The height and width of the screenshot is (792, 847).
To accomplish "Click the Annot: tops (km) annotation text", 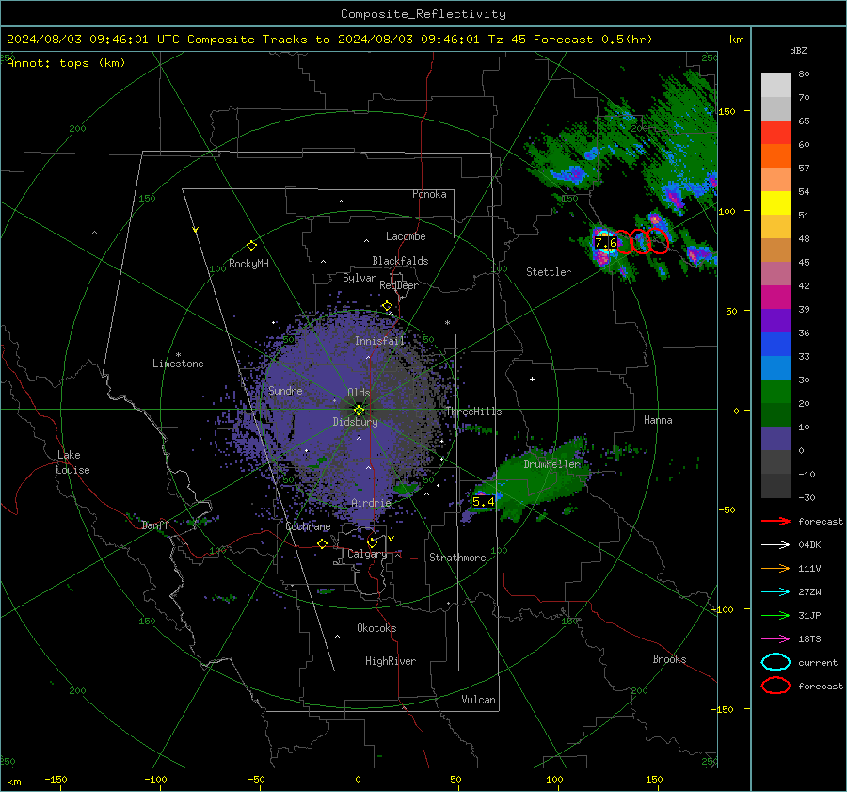I will pyautogui.click(x=66, y=63).
